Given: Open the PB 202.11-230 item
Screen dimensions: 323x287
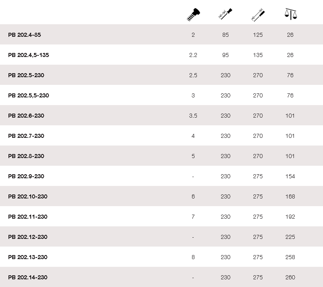Looking at the screenshot, I should 28,217.
